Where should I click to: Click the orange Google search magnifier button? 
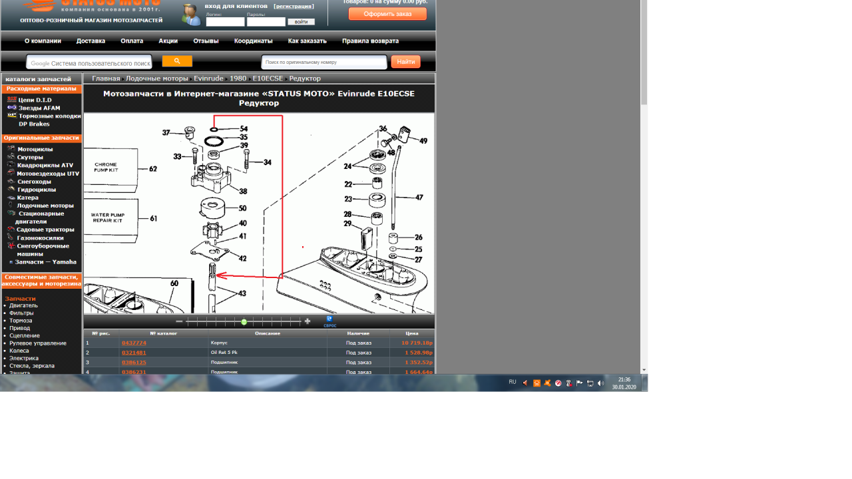point(177,61)
